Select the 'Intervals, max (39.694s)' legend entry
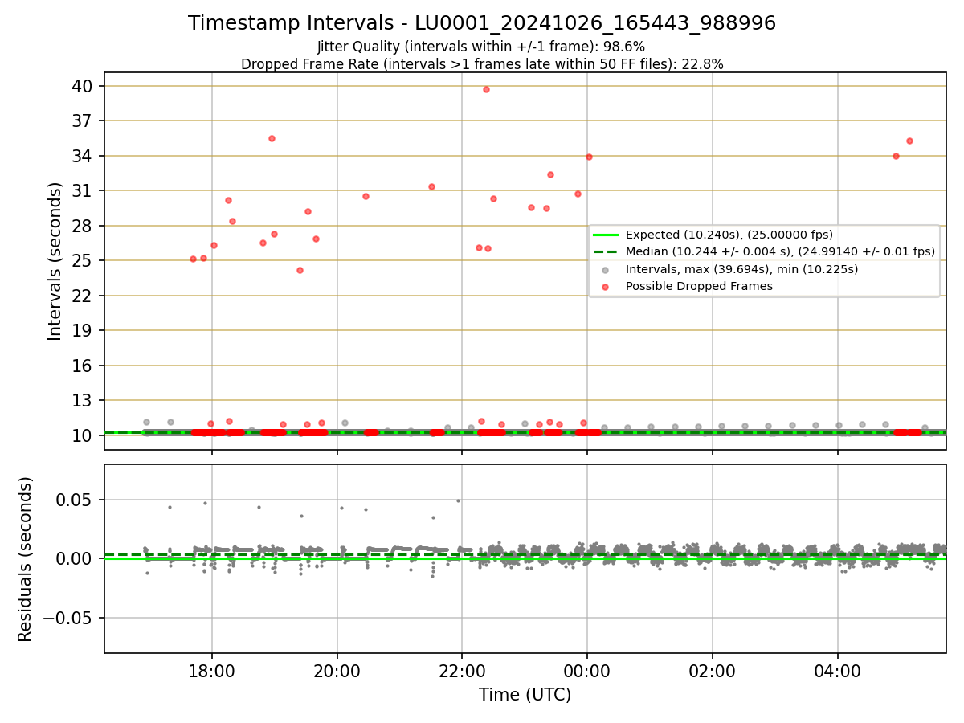Image resolution: width=964 pixels, height=723 pixels. point(741,269)
